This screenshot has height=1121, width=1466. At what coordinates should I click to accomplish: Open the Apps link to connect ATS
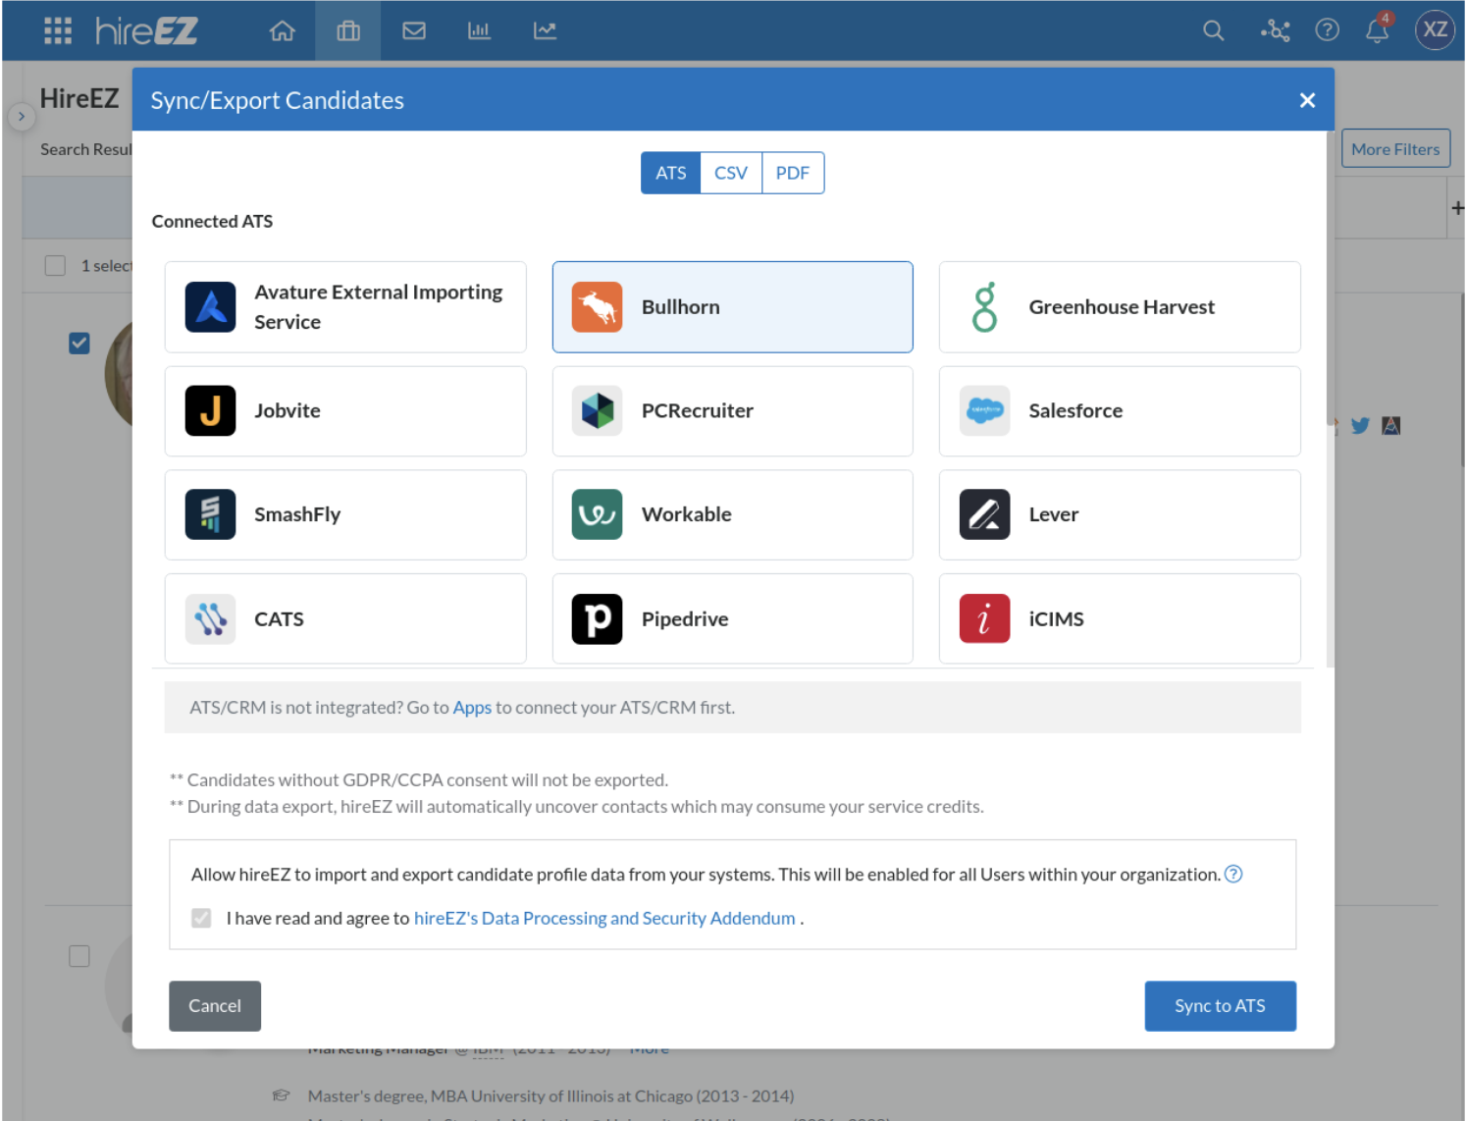pyautogui.click(x=472, y=708)
